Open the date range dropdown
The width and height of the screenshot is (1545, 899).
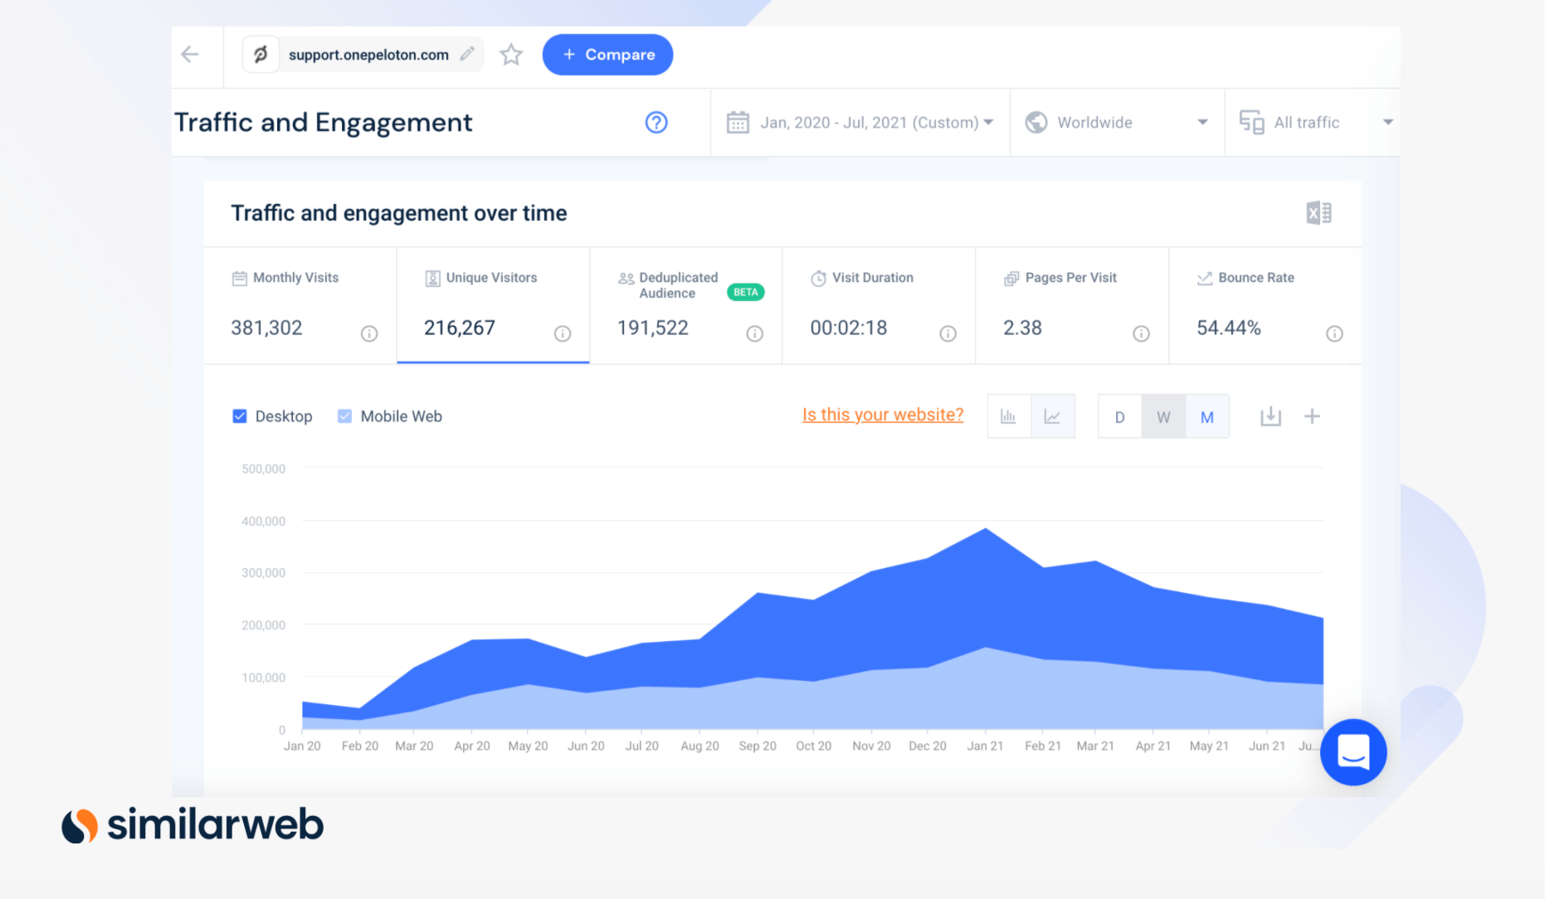click(860, 123)
